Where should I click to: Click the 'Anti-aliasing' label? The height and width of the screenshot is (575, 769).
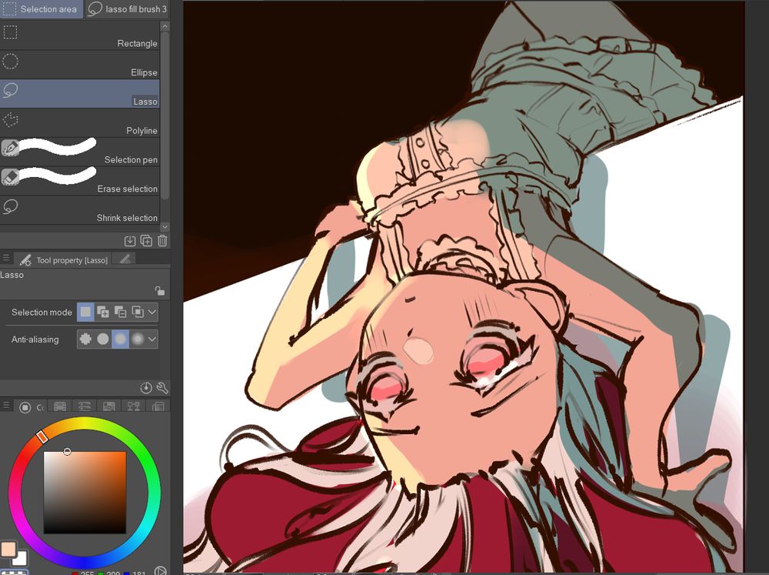coord(35,339)
